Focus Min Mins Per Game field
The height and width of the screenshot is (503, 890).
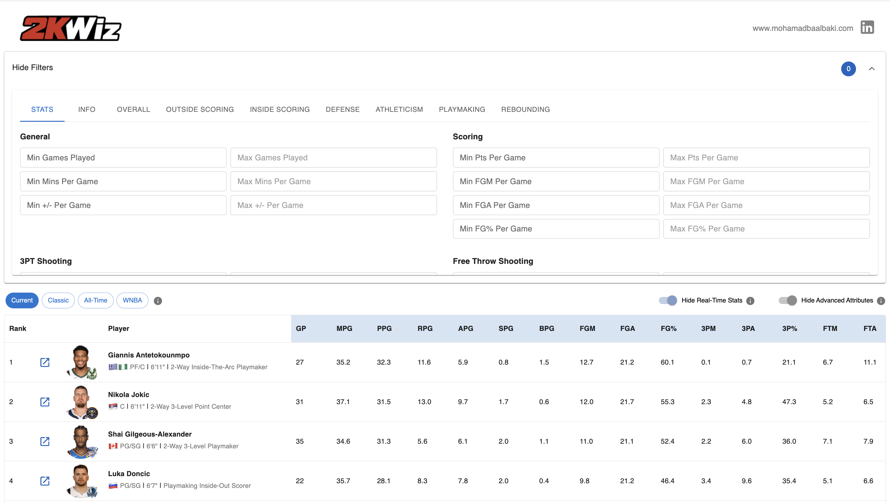click(123, 181)
